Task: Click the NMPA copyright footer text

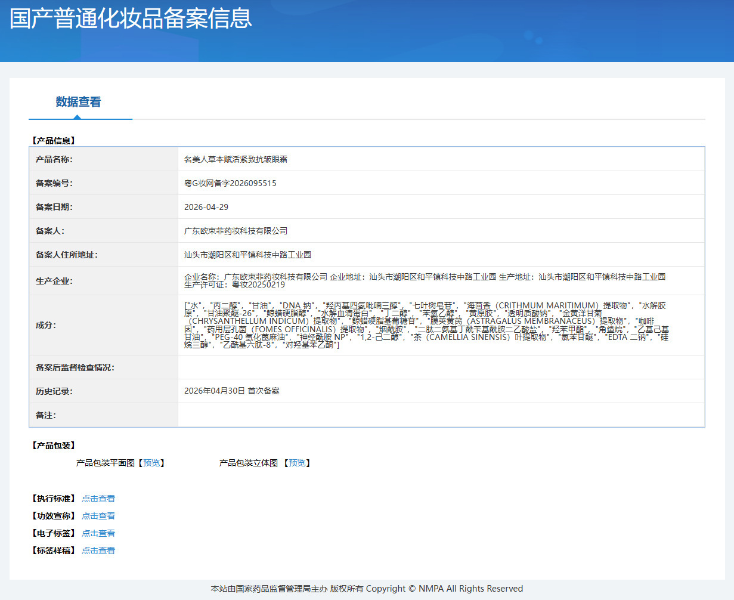Action: 367,589
